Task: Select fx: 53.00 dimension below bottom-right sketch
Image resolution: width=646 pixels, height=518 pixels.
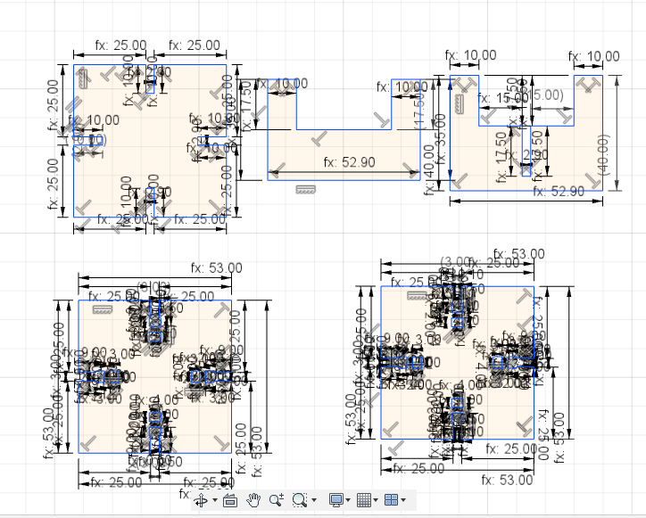Action: [507, 481]
